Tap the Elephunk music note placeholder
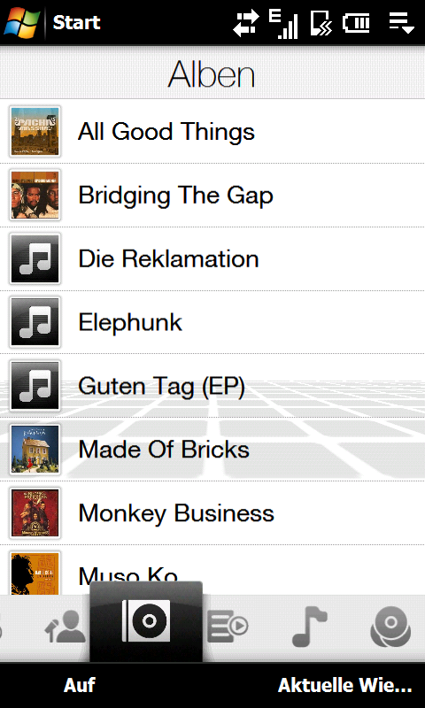The height and width of the screenshot is (708, 425). click(x=35, y=322)
